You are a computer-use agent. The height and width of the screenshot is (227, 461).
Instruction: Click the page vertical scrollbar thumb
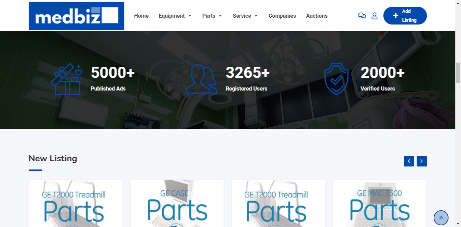tap(458, 72)
